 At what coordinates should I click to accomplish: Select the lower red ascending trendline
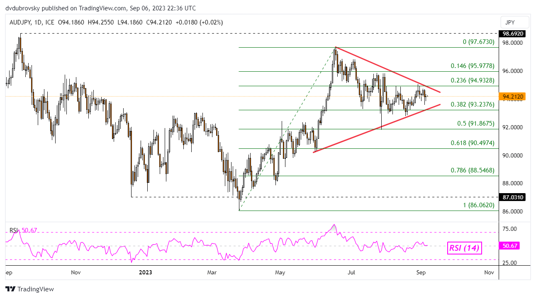coord(376,128)
